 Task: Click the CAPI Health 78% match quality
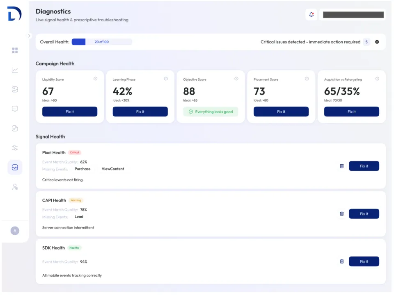click(83, 210)
